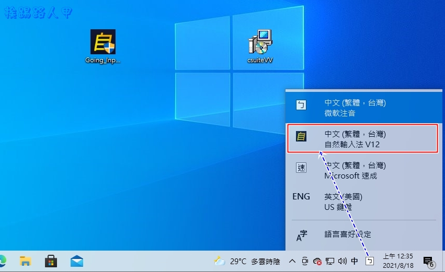Viewport: 445px width, 272px height.
Task: Select 自然輸入法 V12 input method
Action: point(363,139)
